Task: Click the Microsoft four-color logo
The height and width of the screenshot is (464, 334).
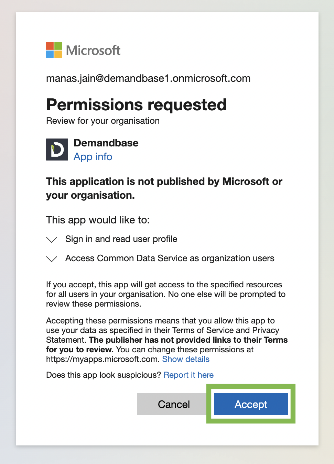Action: click(x=54, y=50)
